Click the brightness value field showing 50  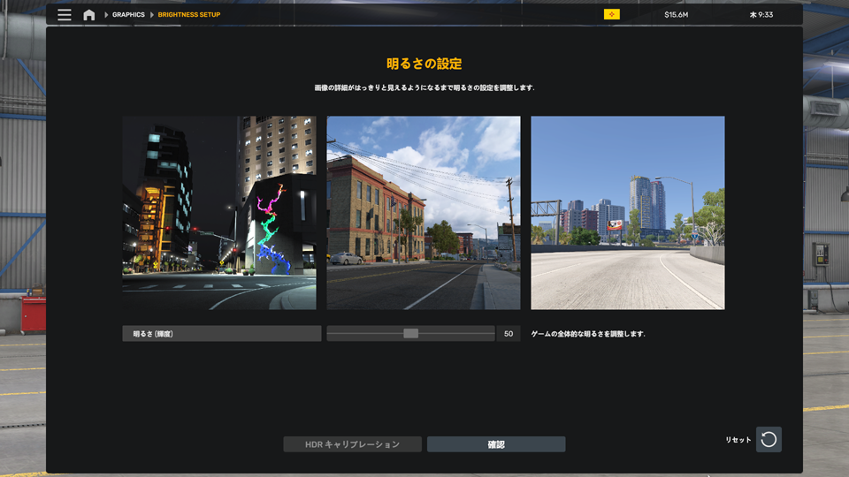point(509,334)
